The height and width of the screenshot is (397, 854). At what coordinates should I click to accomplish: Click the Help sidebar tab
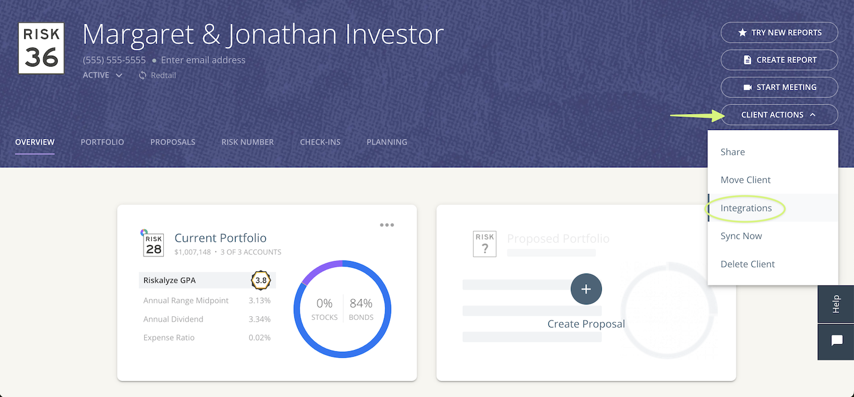[836, 304]
